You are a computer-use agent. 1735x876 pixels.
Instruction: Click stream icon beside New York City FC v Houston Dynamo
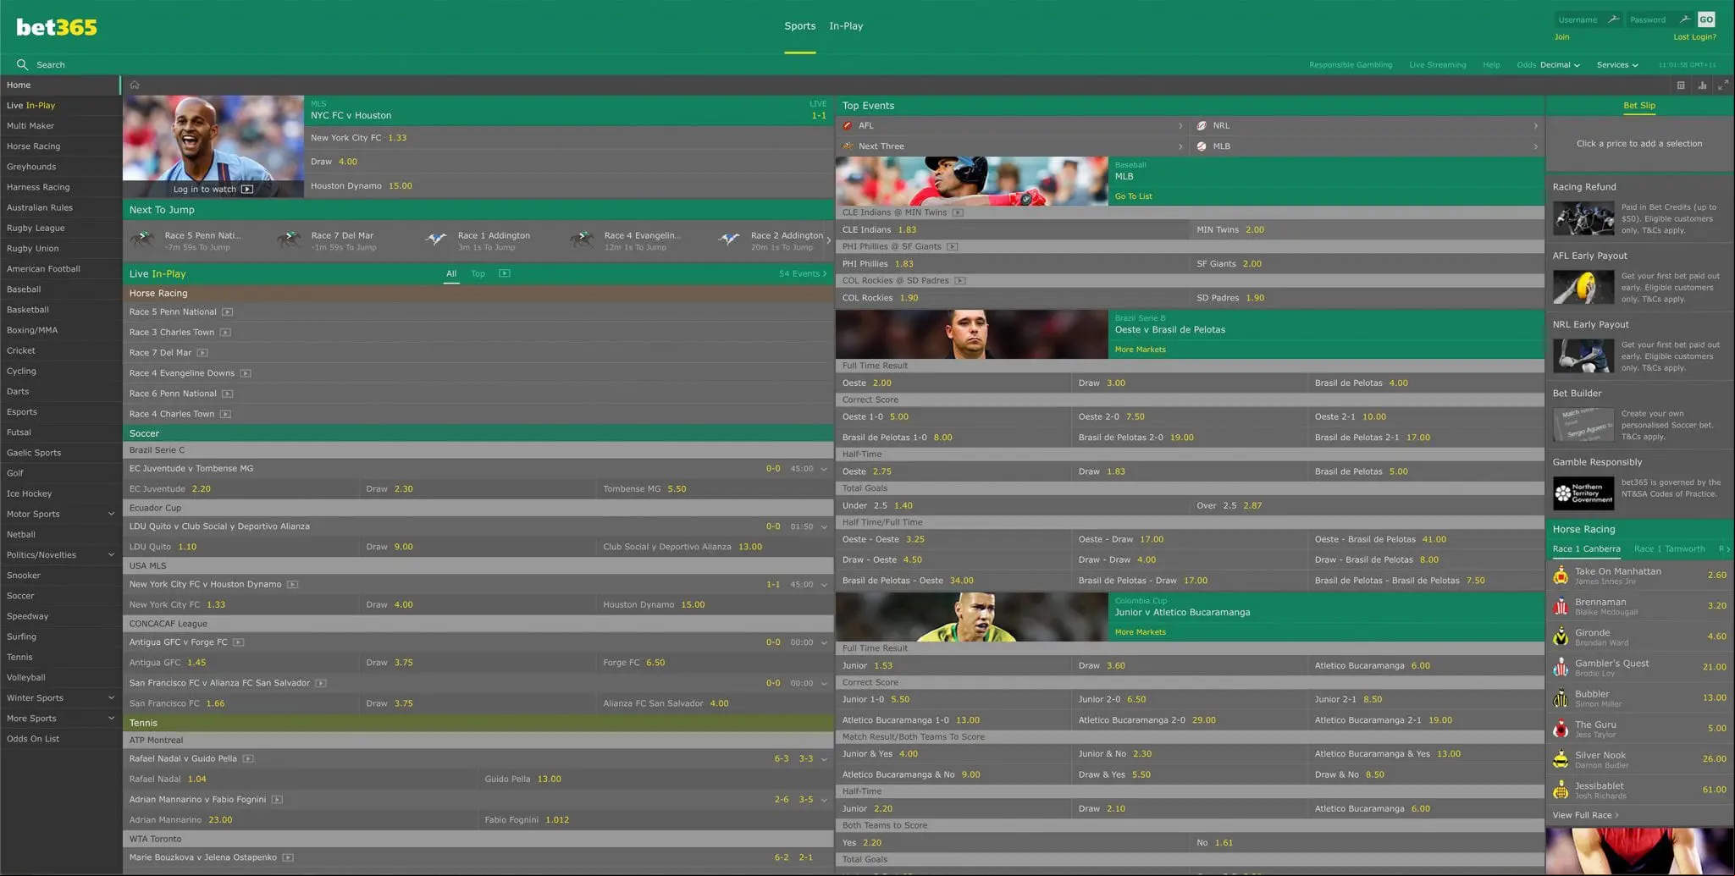pyautogui.click(x=292, y=585)
